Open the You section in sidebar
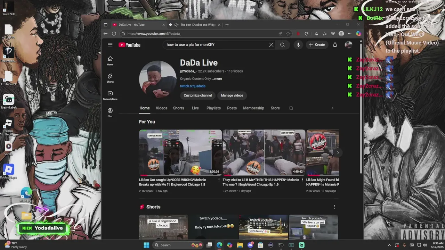The image size is (445, 250). click(110, 112)
